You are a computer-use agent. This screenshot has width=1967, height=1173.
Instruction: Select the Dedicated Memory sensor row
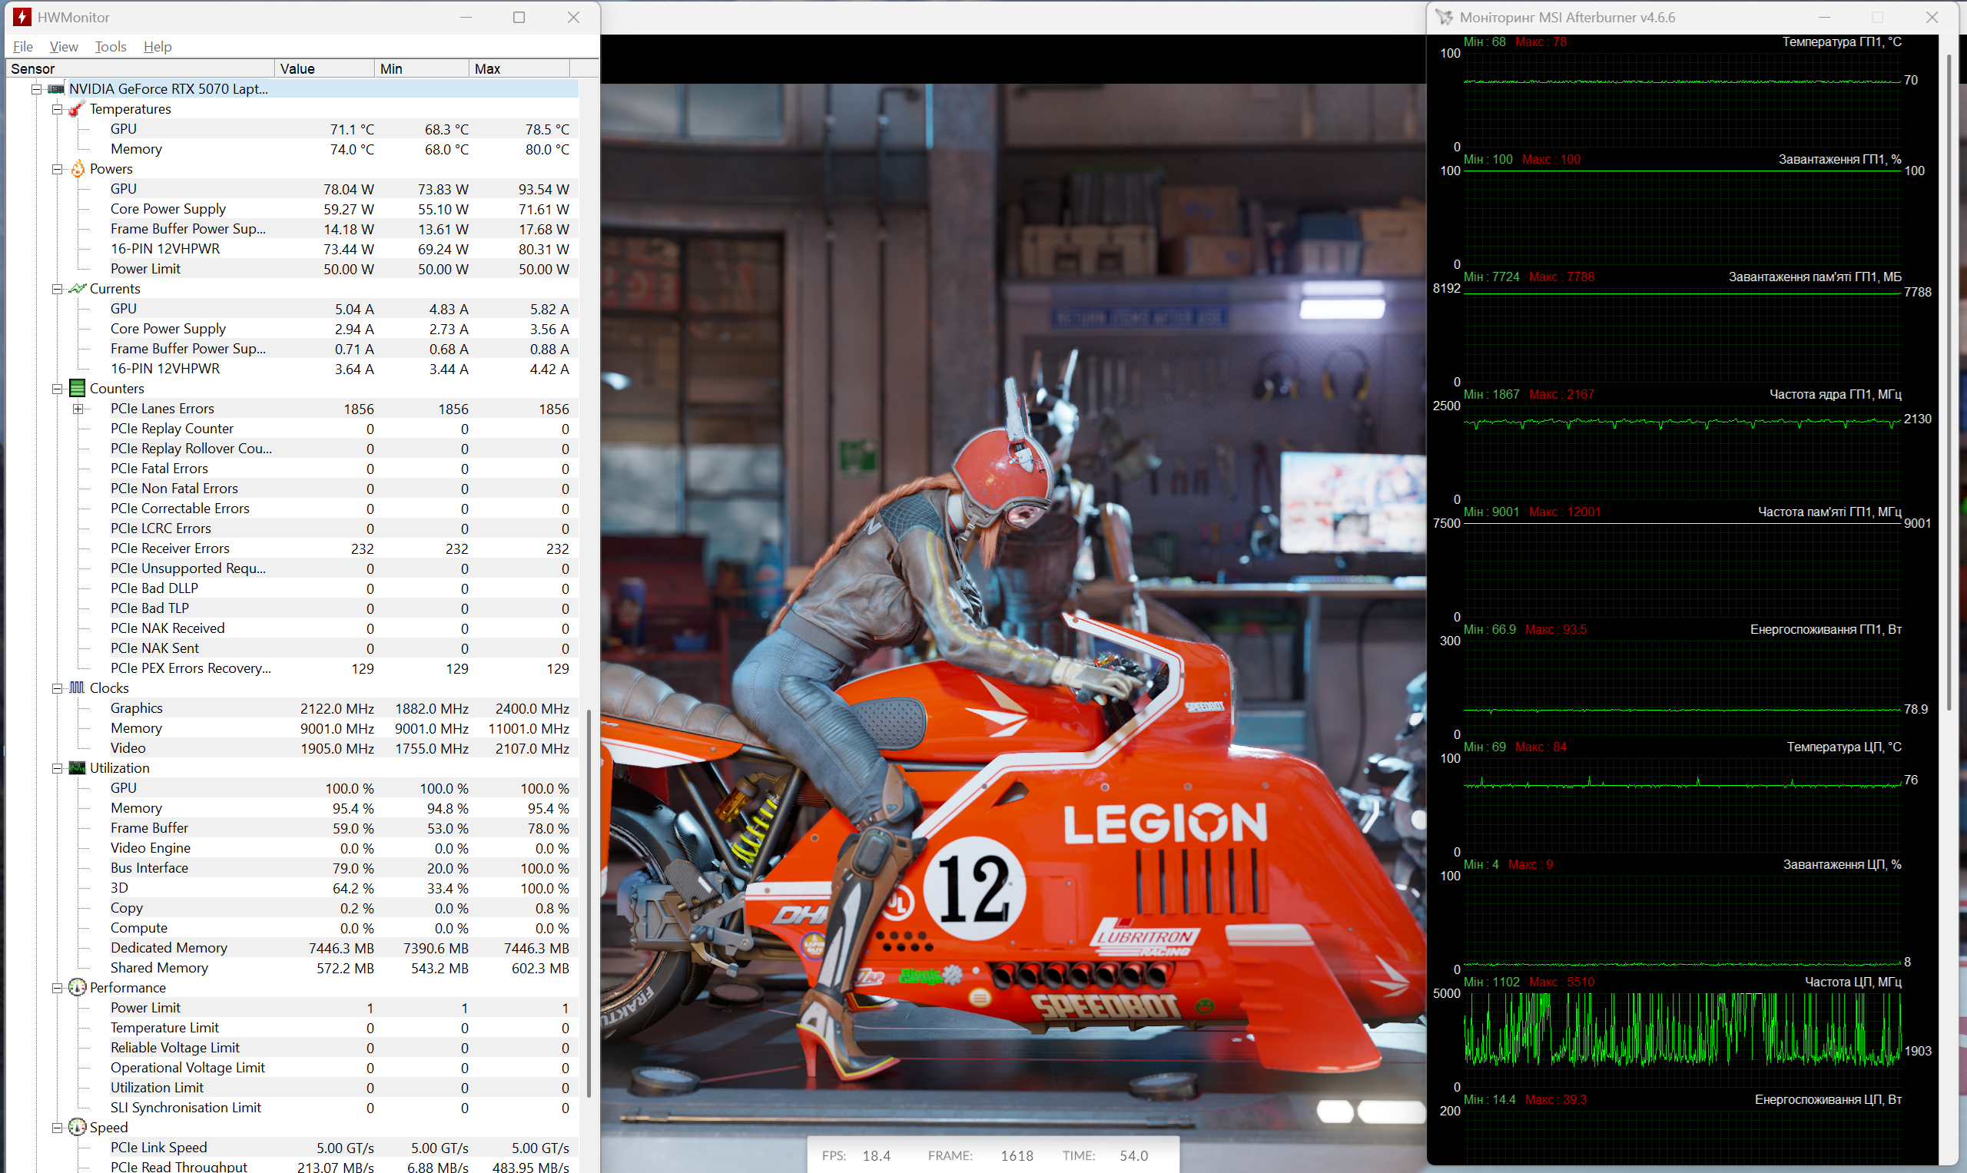pyautogui.click(x=168, y=948)
